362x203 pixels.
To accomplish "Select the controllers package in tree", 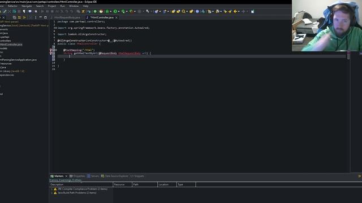I will (6, 41).
